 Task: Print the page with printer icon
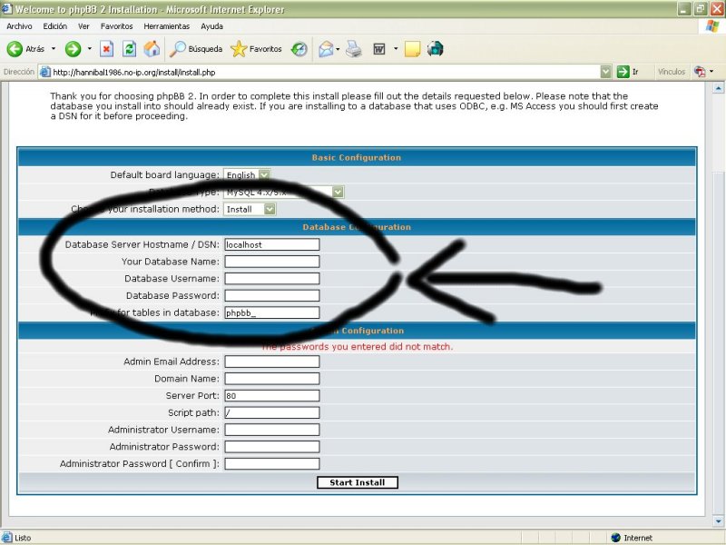click(354, 49)
